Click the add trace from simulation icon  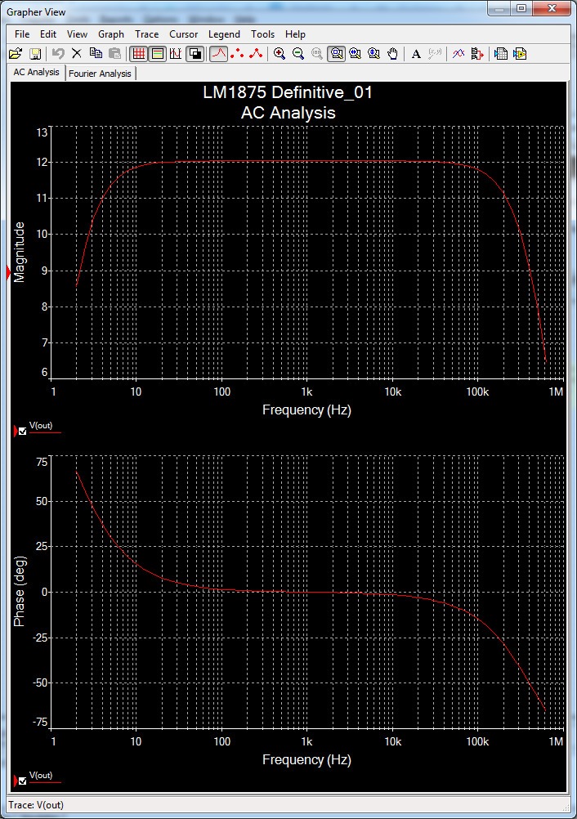click(x=477, y=53)
